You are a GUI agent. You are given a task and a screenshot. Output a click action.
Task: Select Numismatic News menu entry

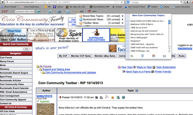(x=101, y=19)
